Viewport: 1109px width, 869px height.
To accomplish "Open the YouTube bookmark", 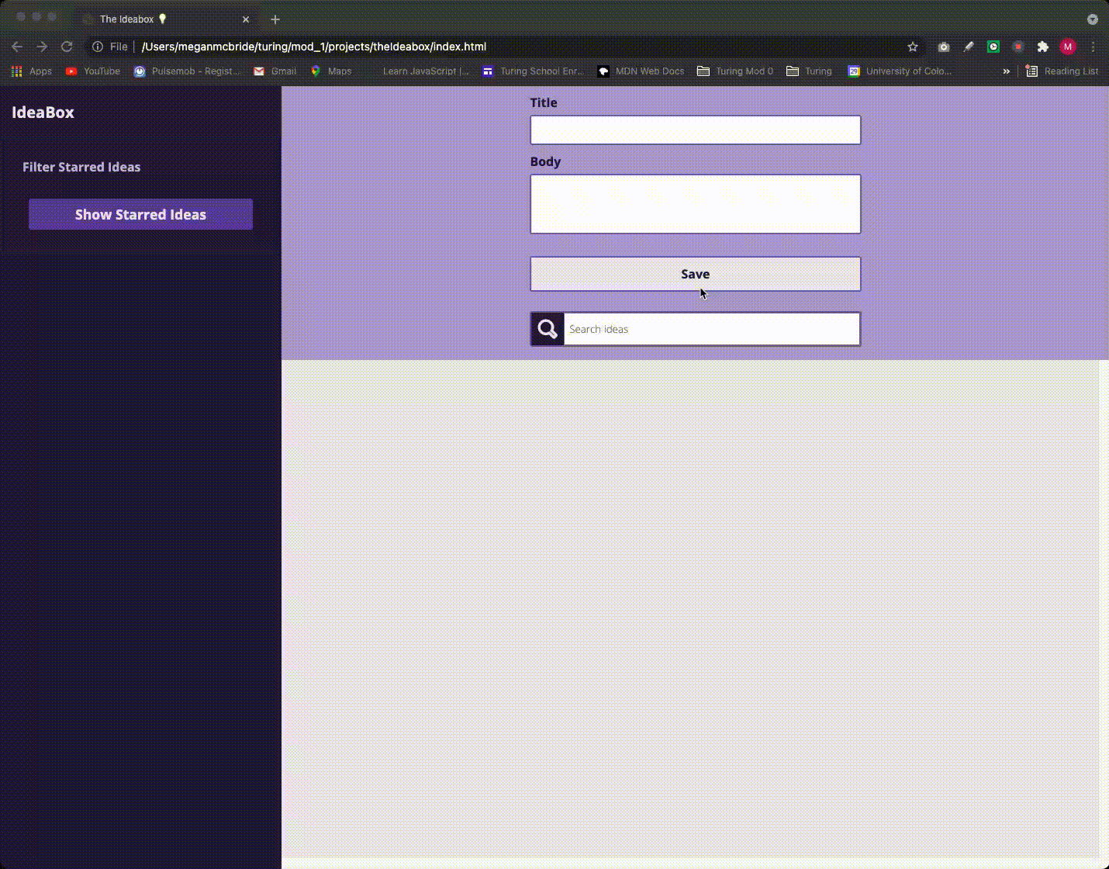I will click(x=92, y=71).
